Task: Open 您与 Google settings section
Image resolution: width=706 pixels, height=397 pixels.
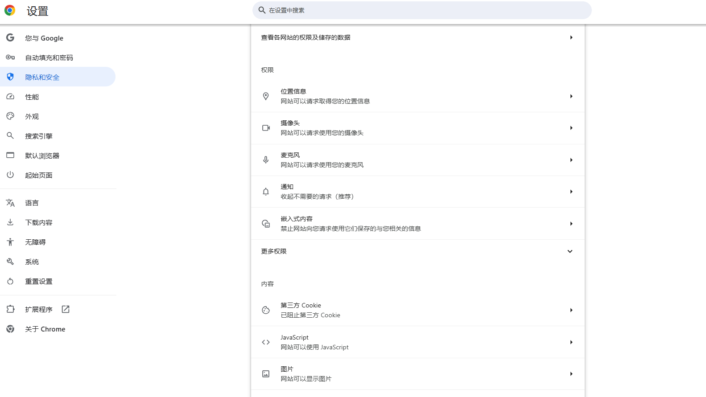Action: 58,38
